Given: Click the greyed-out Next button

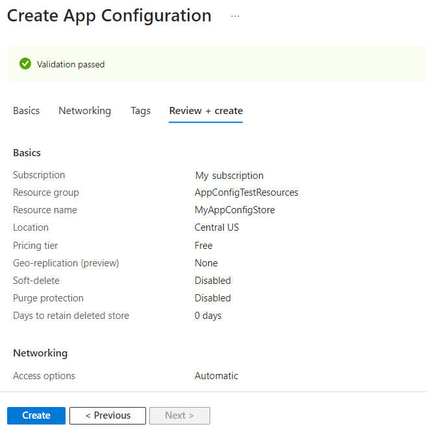Looking at the screenshot, I should click(x=180, y=415).
